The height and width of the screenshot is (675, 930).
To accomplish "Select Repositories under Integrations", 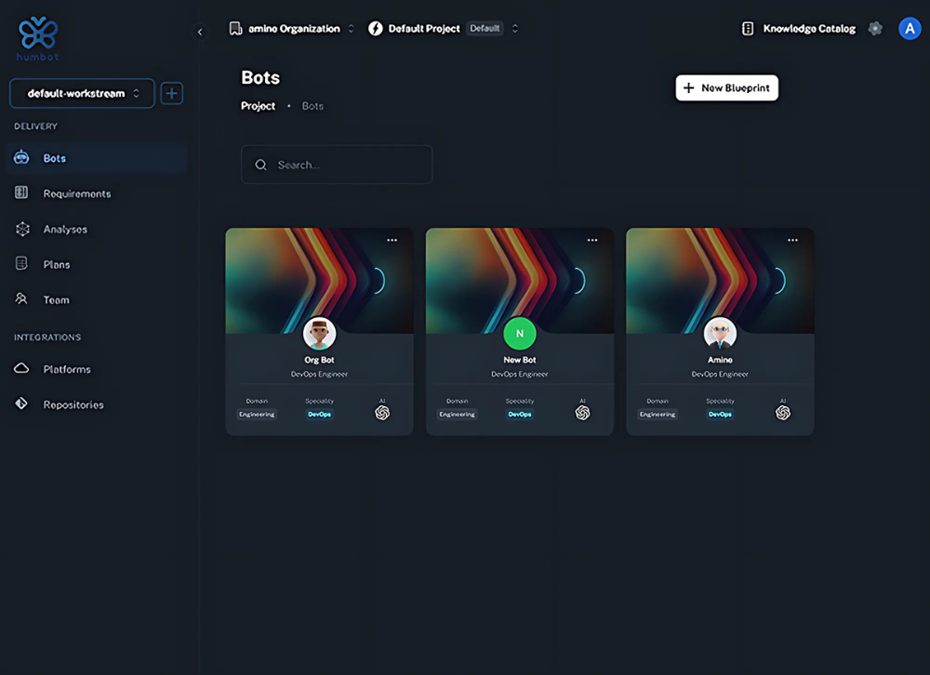I will point(73,404).
